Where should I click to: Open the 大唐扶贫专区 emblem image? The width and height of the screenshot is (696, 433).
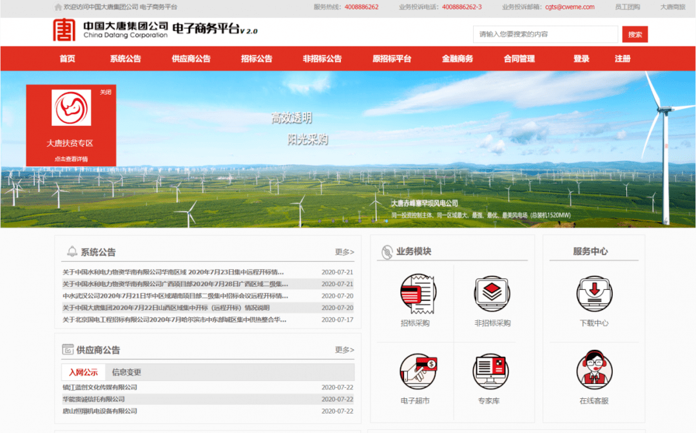pos(71,108)
